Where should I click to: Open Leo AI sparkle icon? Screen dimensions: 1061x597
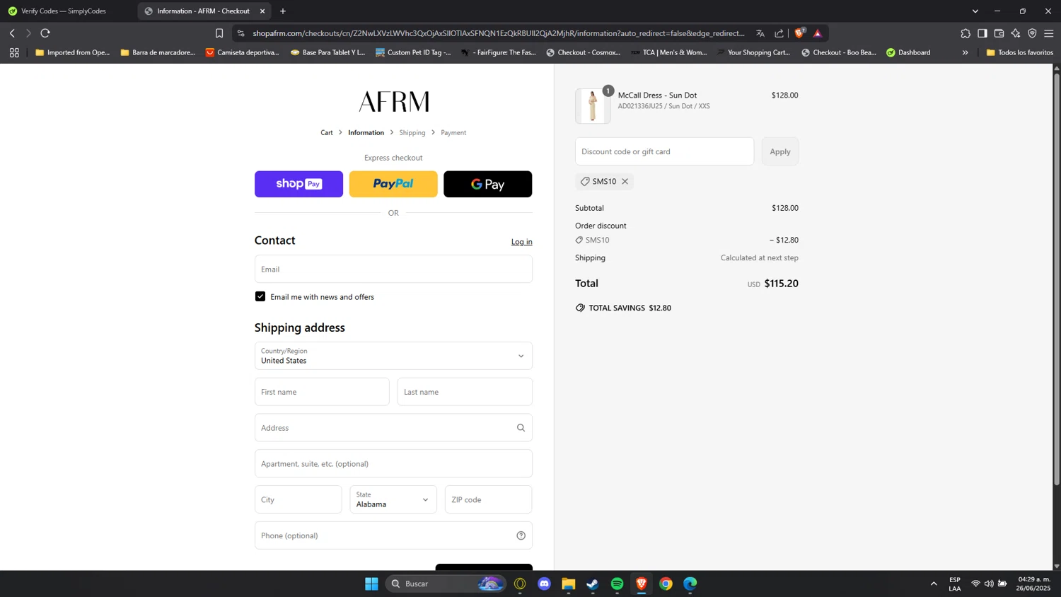click(1016, 33)
